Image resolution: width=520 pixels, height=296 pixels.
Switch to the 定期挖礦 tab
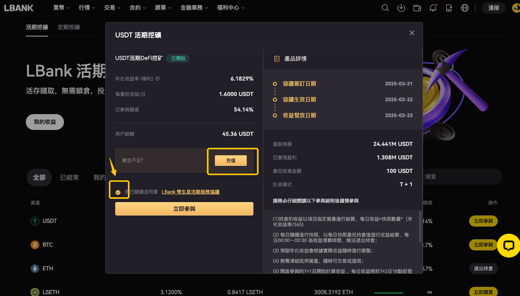(x=69, y=27)
